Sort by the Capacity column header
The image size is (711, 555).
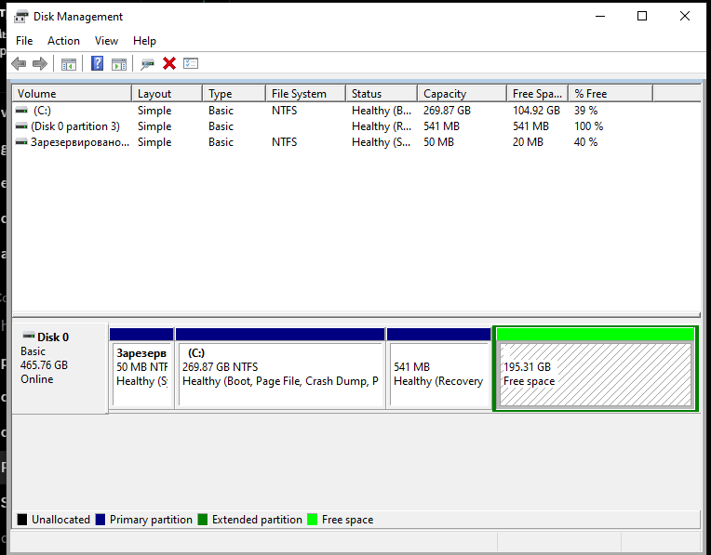463,94
